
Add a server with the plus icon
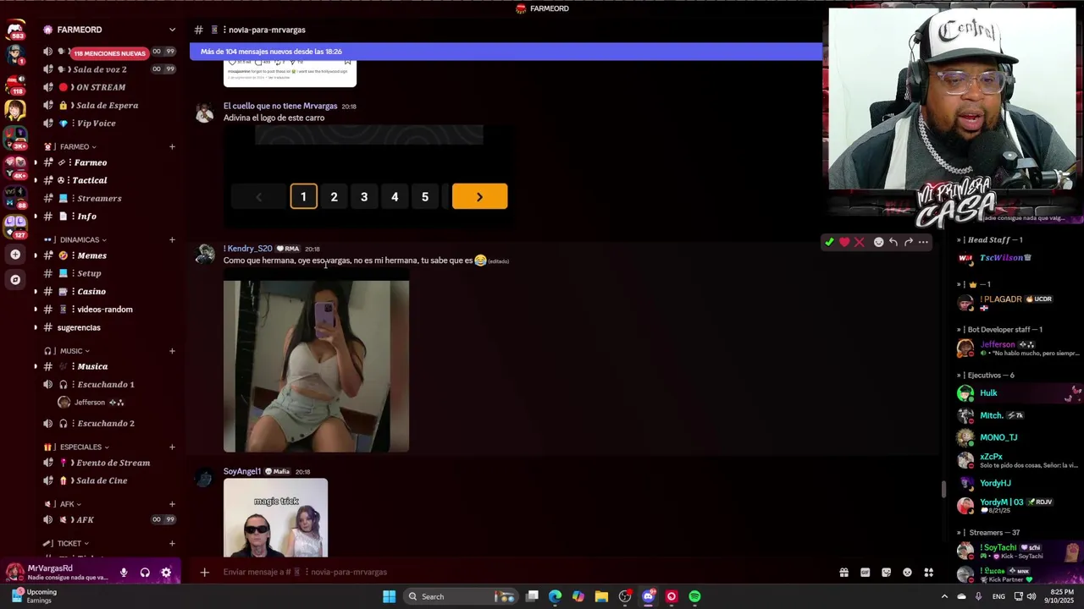pos(15,255)
